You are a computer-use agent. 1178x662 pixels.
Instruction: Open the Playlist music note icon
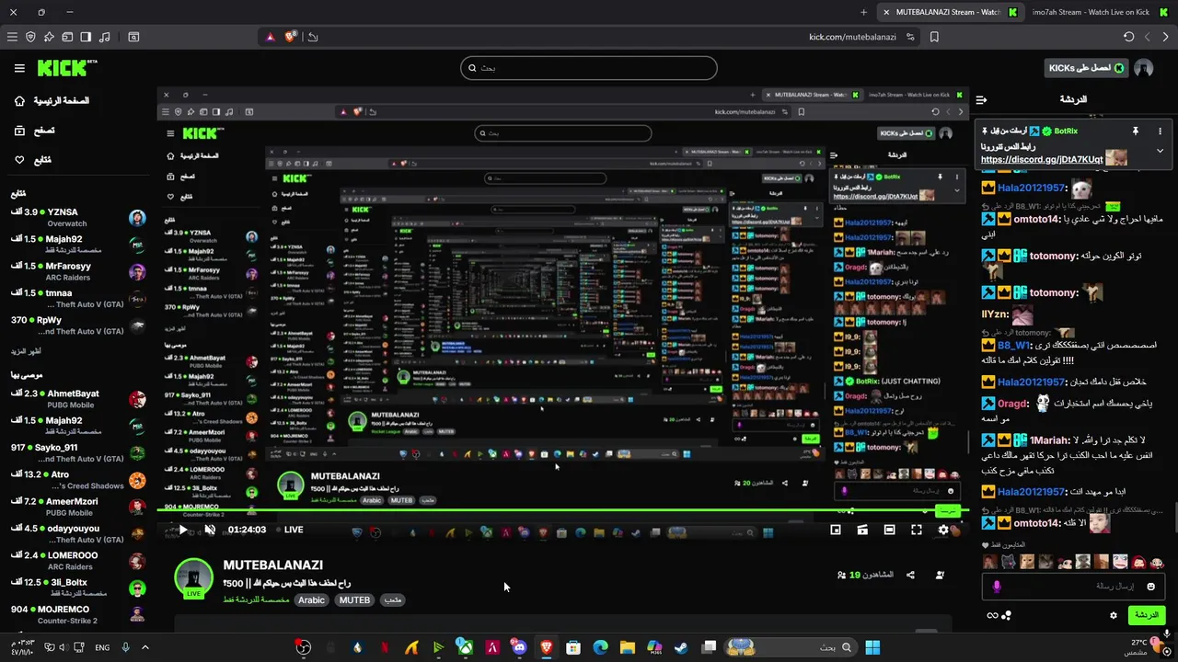coord(104,37)
